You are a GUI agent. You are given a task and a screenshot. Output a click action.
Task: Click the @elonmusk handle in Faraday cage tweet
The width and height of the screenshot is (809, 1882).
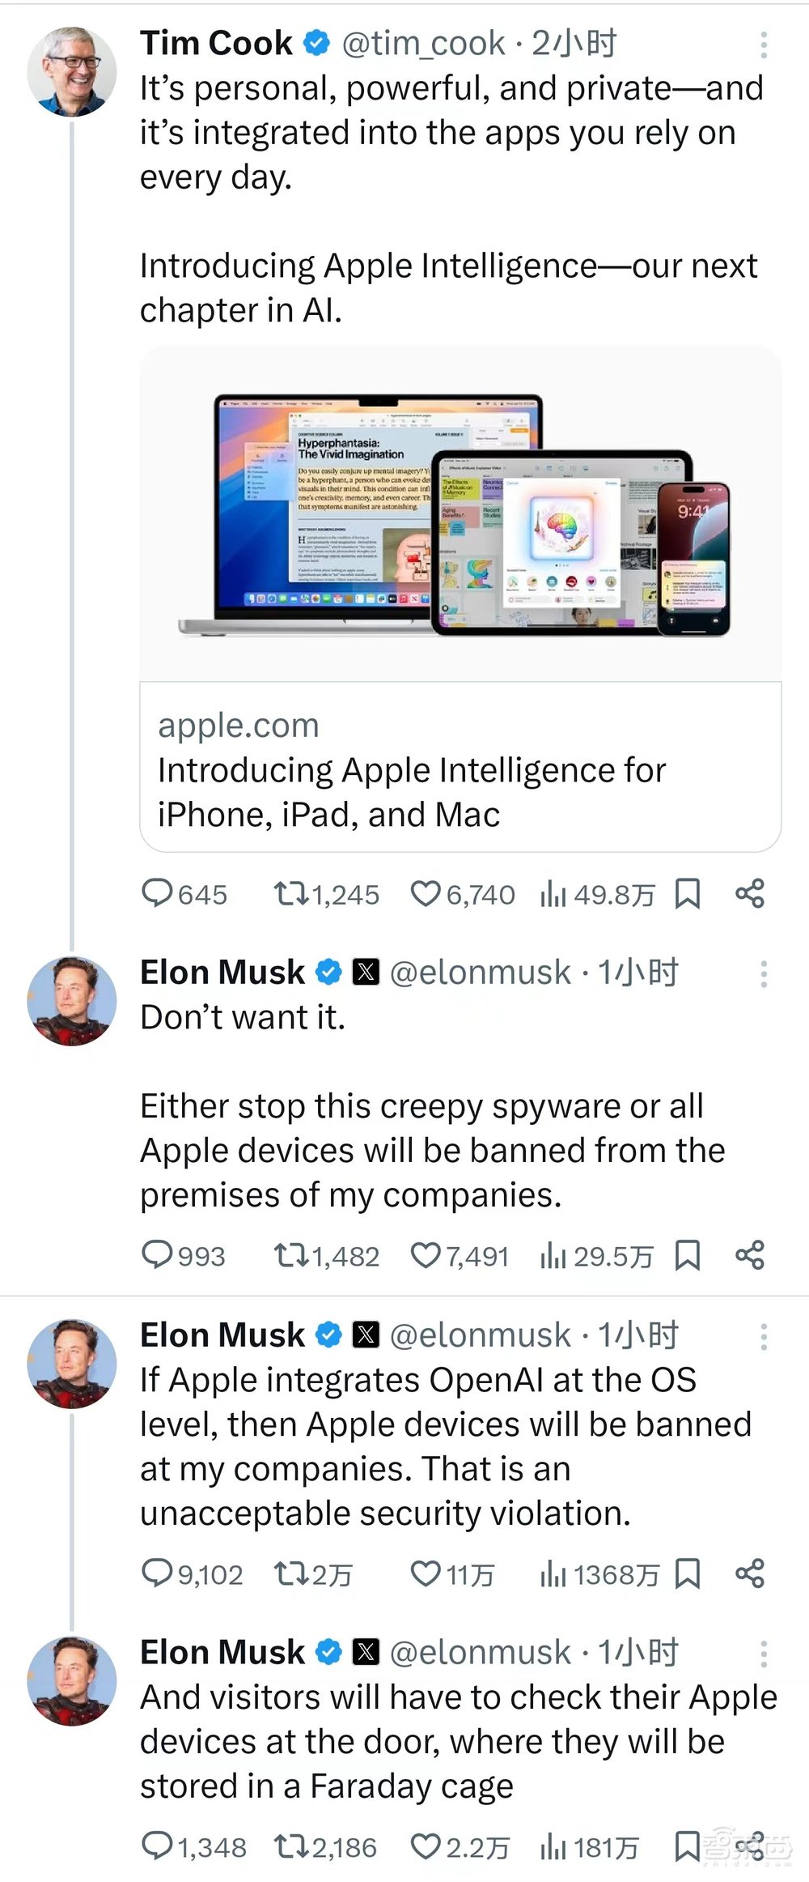480,1652
